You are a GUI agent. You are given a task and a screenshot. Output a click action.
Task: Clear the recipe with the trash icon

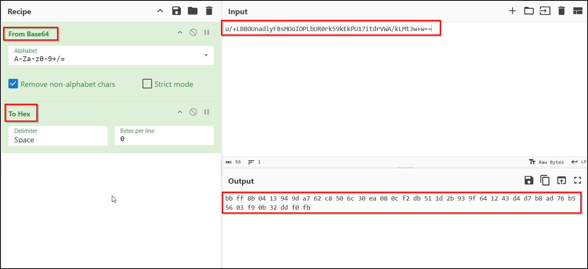click(209, 11)
